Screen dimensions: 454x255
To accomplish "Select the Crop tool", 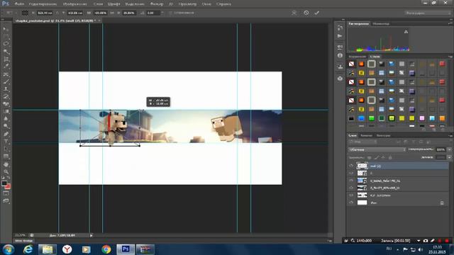I will (6, 59).
